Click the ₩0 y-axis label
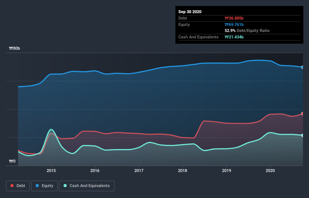The height and width of the screenshot is (198, 309). coord(12,161)
